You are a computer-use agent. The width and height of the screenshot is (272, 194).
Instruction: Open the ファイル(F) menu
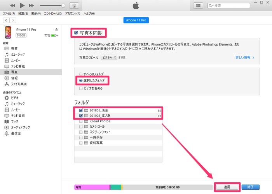pyautogui.click(x=9, y=14)
